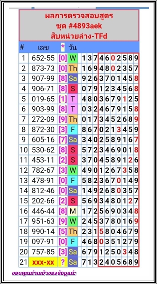The width and height of the screenshot is (157, 284).
Task: Select the text 'ชุด #4893aek'
Action: click(79, 26)
